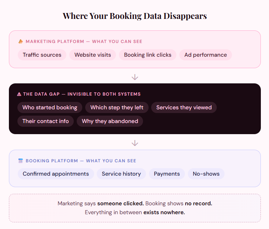Select the Traffic sources pill
This screenshot has height=229, width=269.
tap(42, 55)
